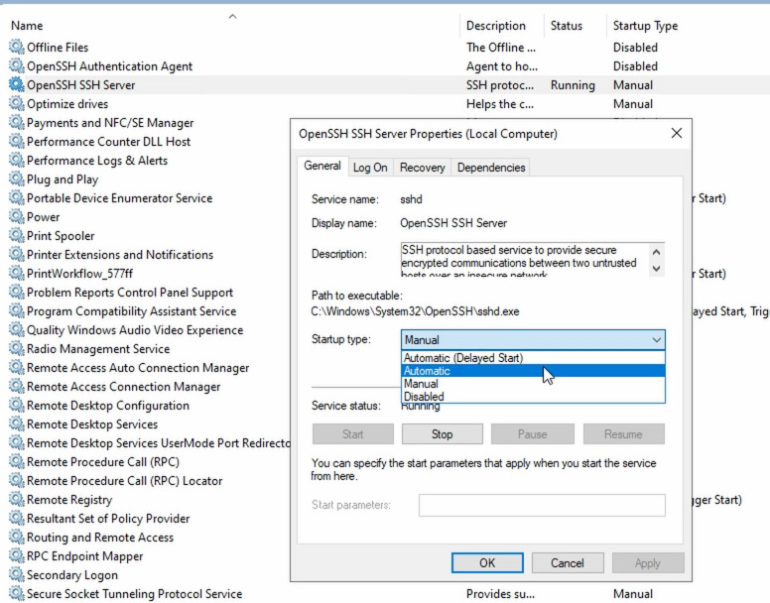Click the description box up arrow

pyautogui.click(x=656, y=252)
